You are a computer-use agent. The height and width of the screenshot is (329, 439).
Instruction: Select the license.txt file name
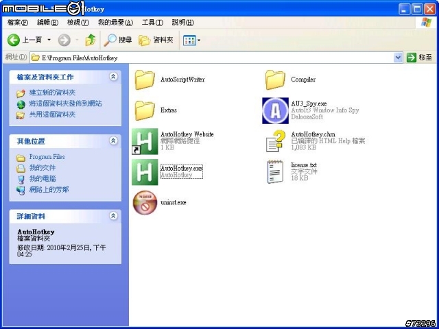pos(304,165)
